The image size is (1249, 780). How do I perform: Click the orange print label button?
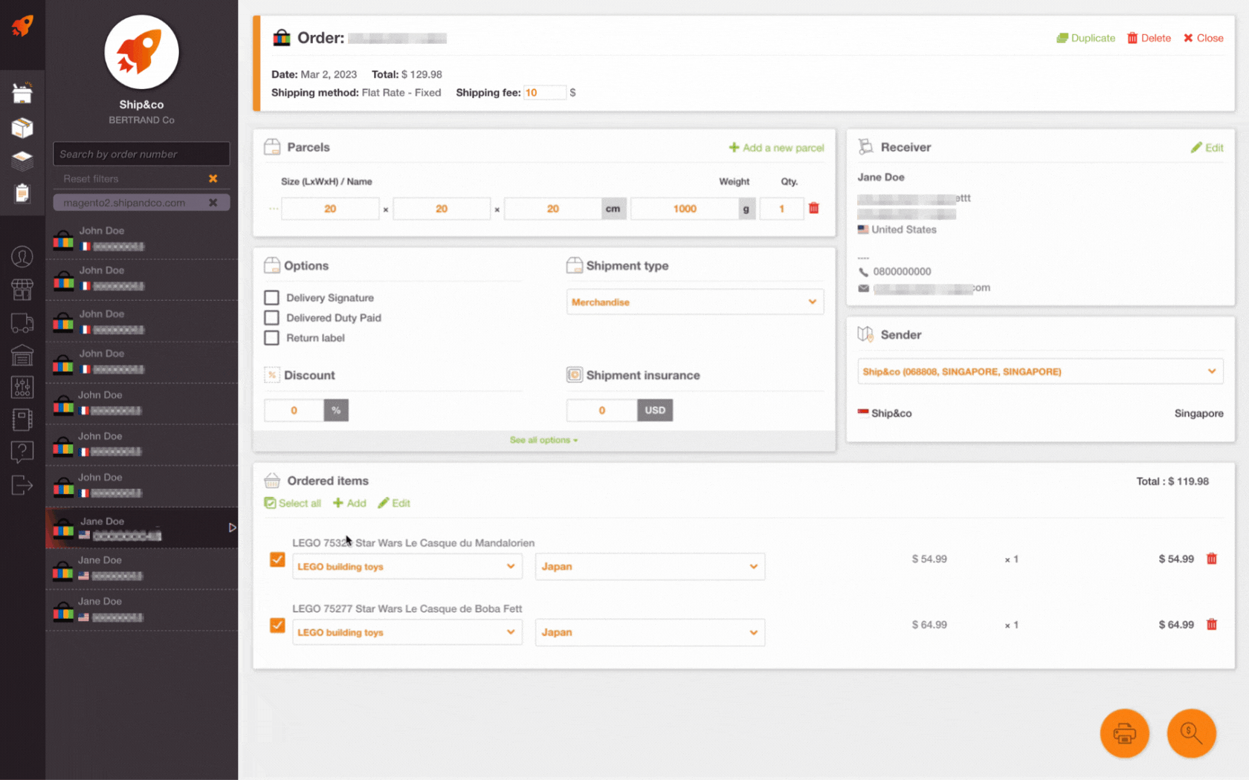1123,733
